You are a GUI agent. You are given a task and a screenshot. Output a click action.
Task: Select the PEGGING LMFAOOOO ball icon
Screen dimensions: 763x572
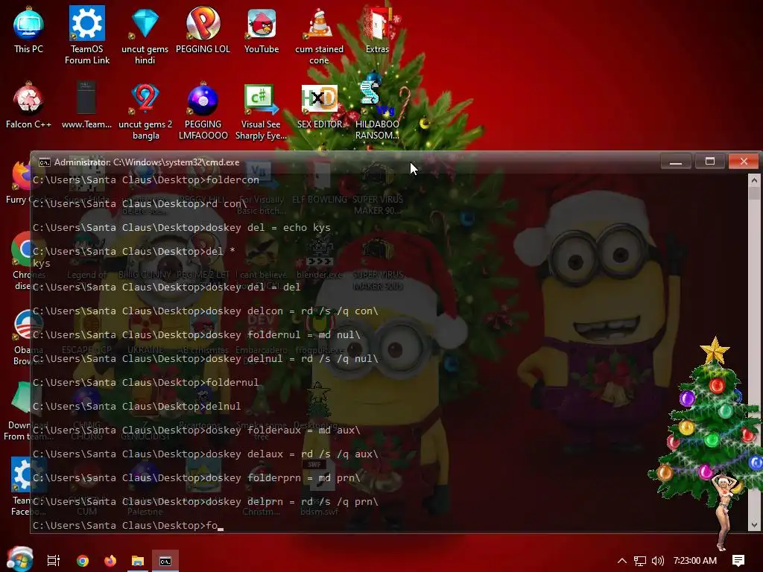(203, 109)
